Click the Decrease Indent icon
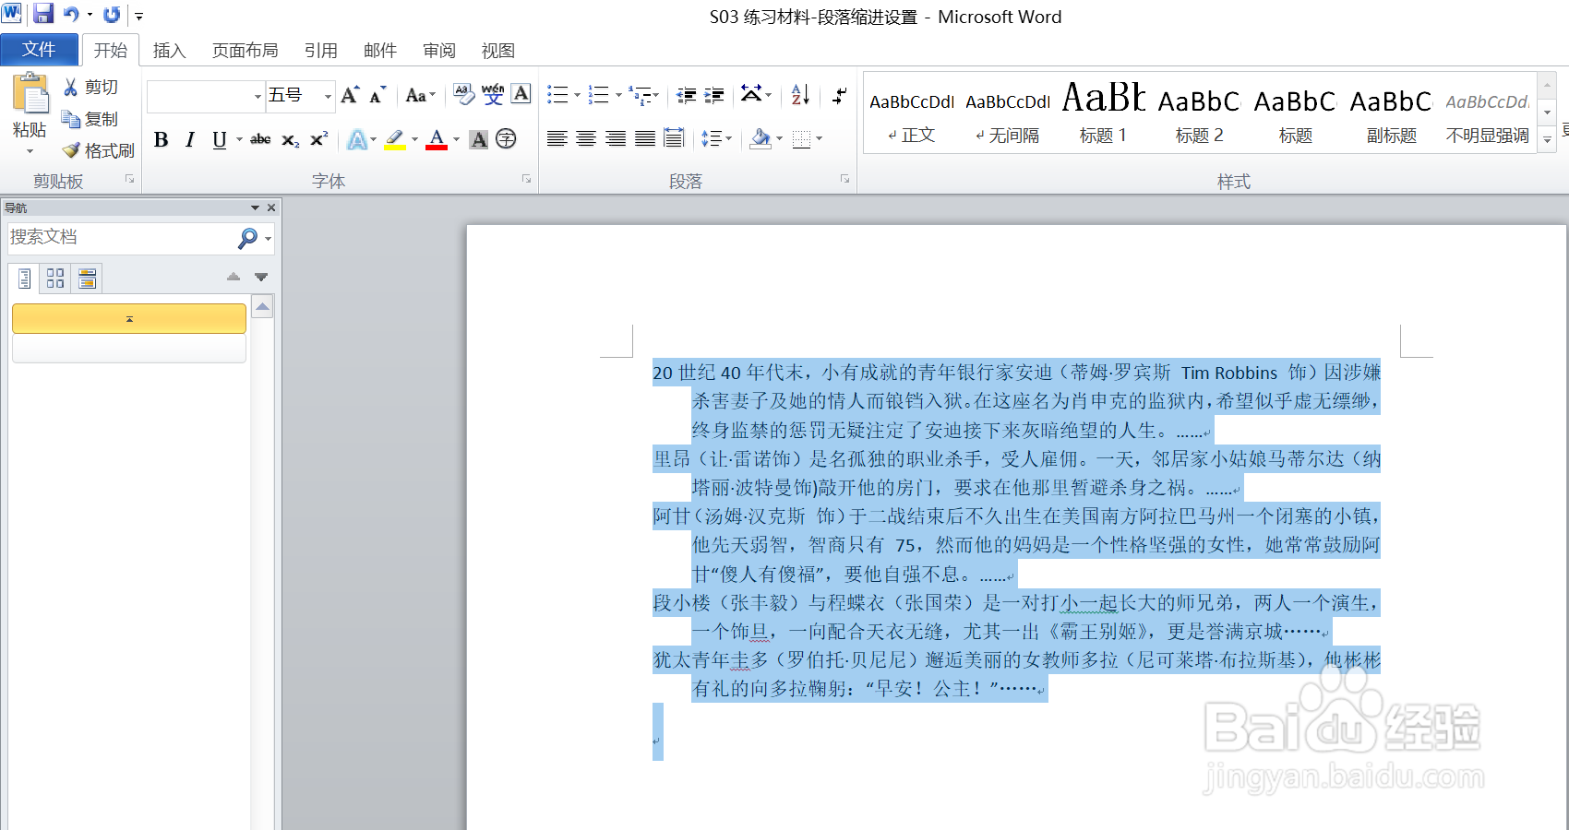 (686, 95)
